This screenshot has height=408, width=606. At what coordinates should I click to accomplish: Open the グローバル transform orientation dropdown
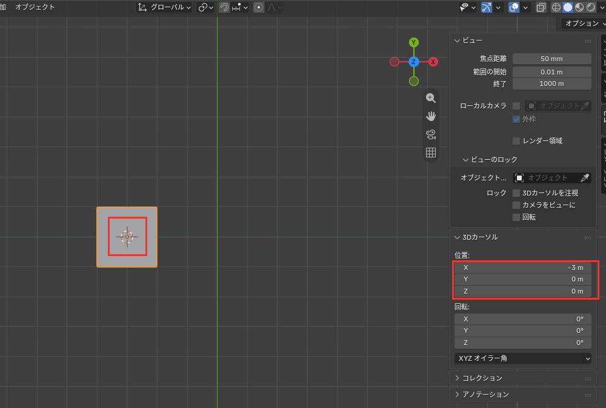tap(164, 7)
